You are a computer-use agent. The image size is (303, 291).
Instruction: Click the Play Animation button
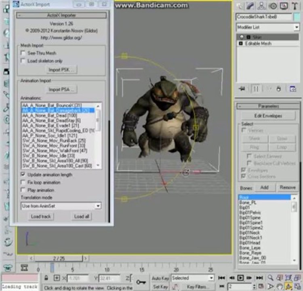(240, 278)
